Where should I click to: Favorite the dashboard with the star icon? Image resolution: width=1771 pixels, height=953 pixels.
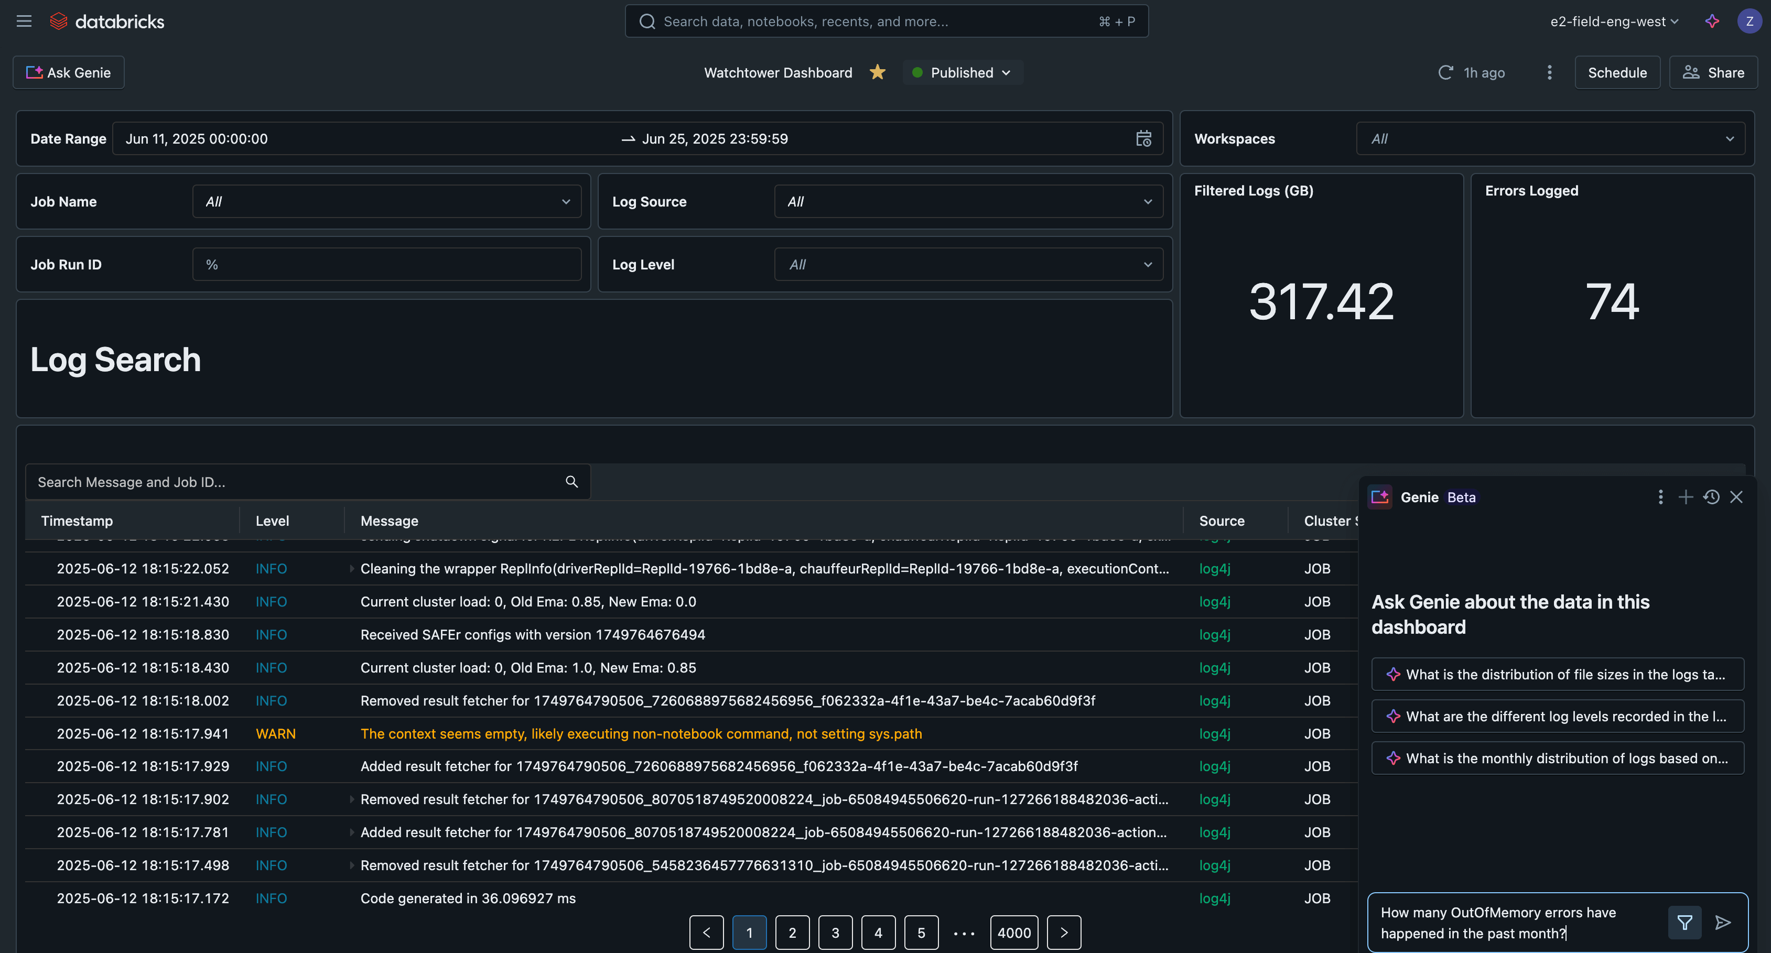pos(877,72)
